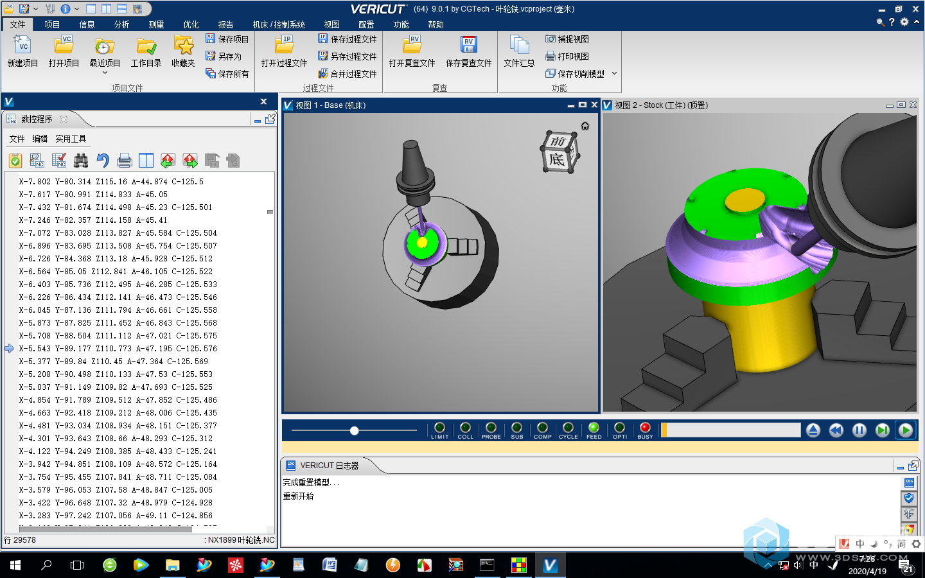Click the 新建项目 new project icon
Viewport: 925px width, 578px height.
click(23, 46)
